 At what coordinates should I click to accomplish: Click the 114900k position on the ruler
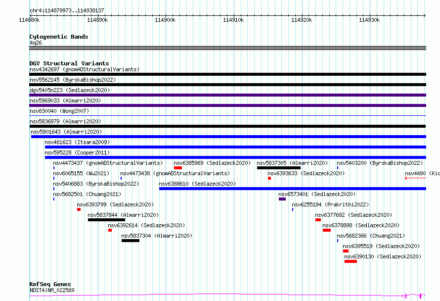[x=165, y=20]
